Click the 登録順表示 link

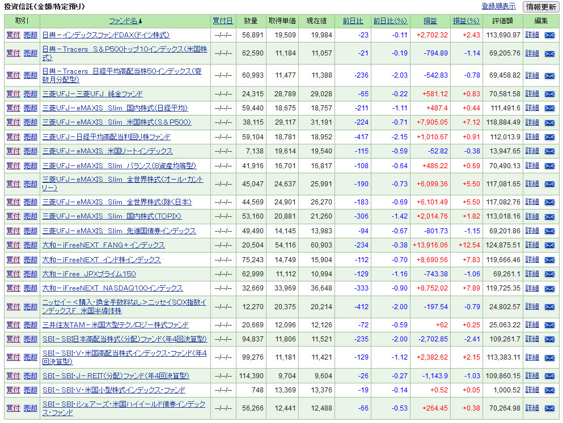click(498, 6)
